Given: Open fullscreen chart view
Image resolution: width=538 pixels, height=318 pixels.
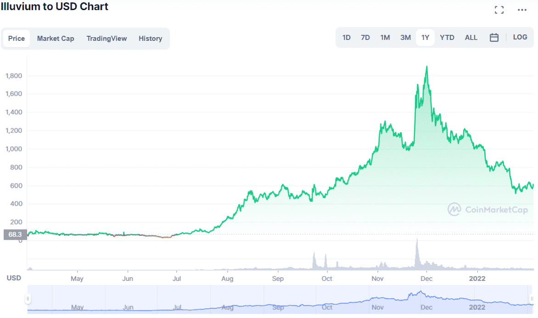Looking at the screenshot, I should (499, 10).
